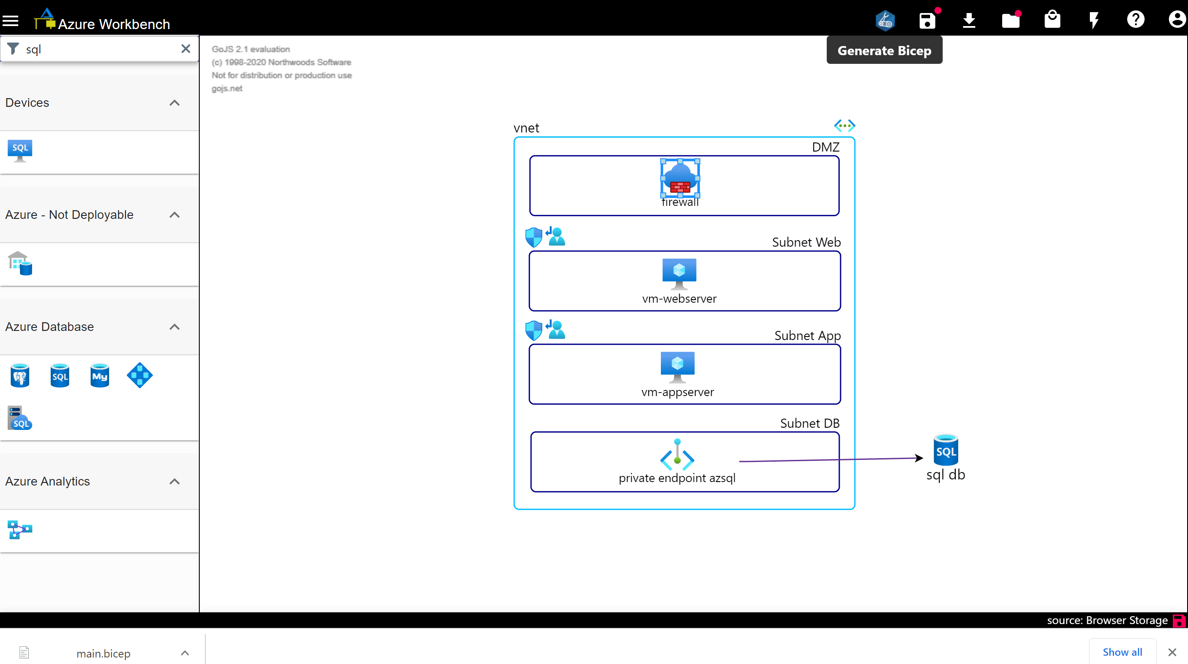Select the PostgreSQL database palette icon
Viewport: 1188px width, 664px height.
[20, 375]
